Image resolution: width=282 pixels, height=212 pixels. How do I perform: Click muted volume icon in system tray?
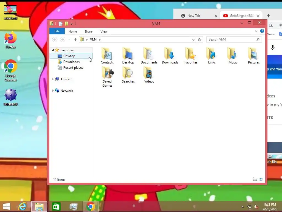click(256, 207)
